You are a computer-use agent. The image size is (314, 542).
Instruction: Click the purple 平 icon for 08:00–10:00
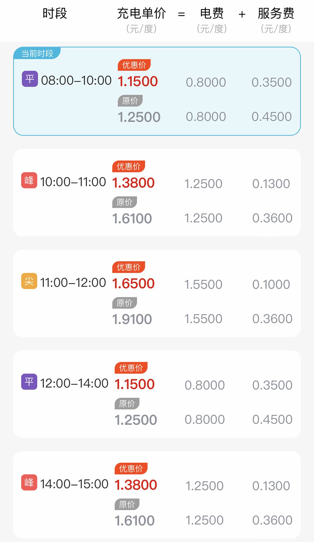pyautogui.click(x=30, y=79)
